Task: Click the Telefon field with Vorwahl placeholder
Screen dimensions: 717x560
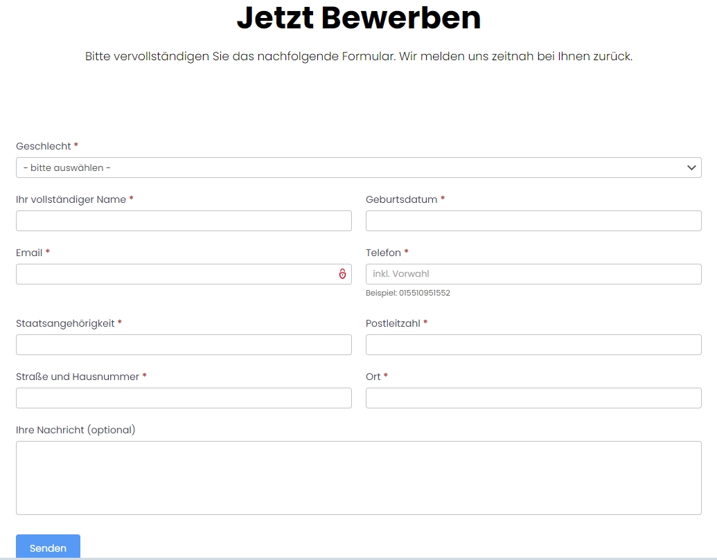Action: (x=533, y=274)
